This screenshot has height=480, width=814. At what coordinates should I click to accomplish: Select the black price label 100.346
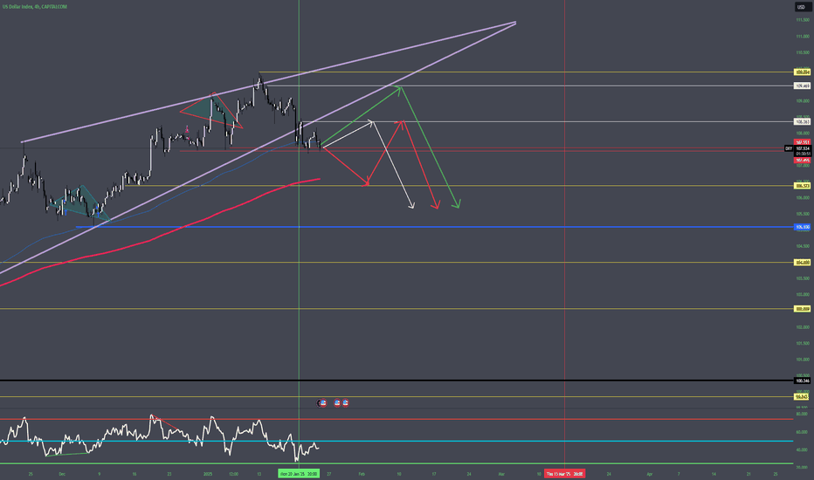803,381
